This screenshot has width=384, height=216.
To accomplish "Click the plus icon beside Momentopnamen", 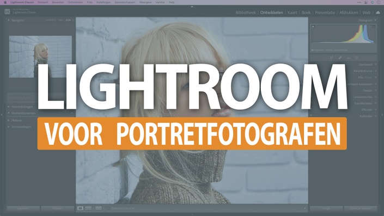I will [x=72, y=113].
